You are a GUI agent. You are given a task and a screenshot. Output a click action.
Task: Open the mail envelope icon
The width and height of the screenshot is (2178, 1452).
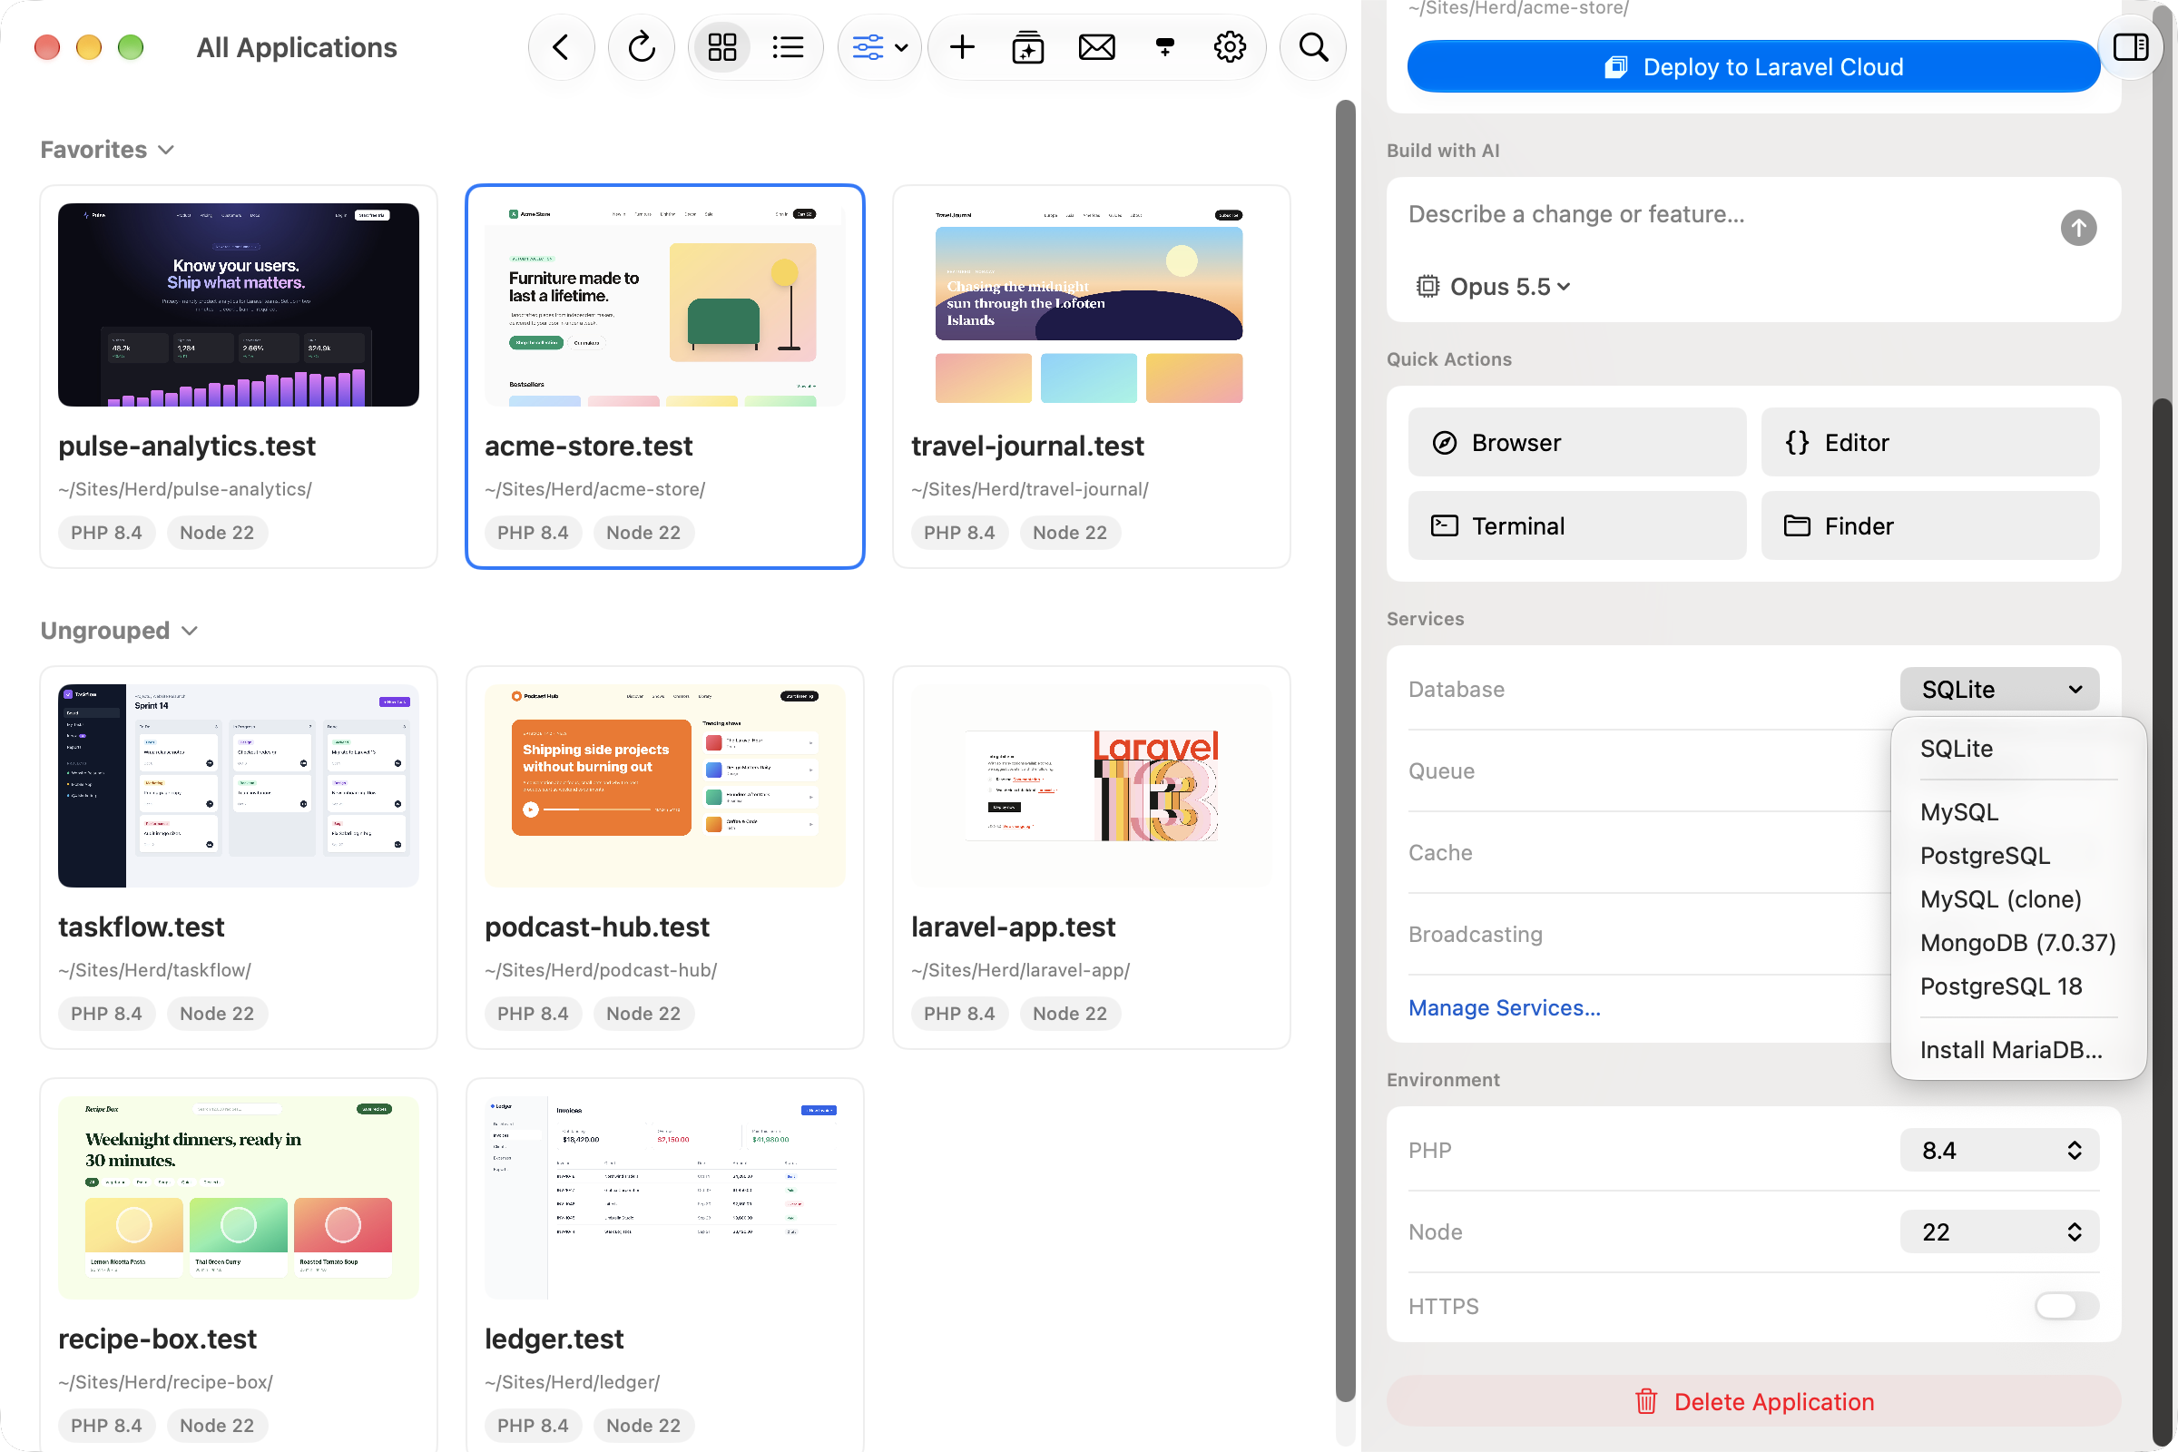pos(1096,47)
